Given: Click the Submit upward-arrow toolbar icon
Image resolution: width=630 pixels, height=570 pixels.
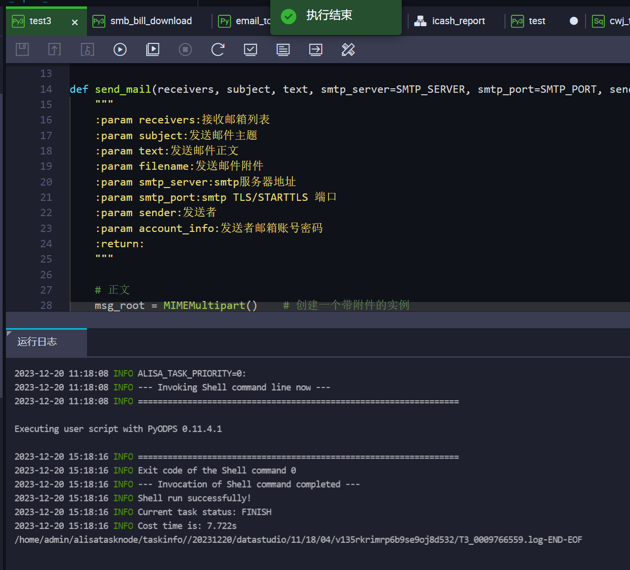Looking at the screenshot, I should (55, 49).
